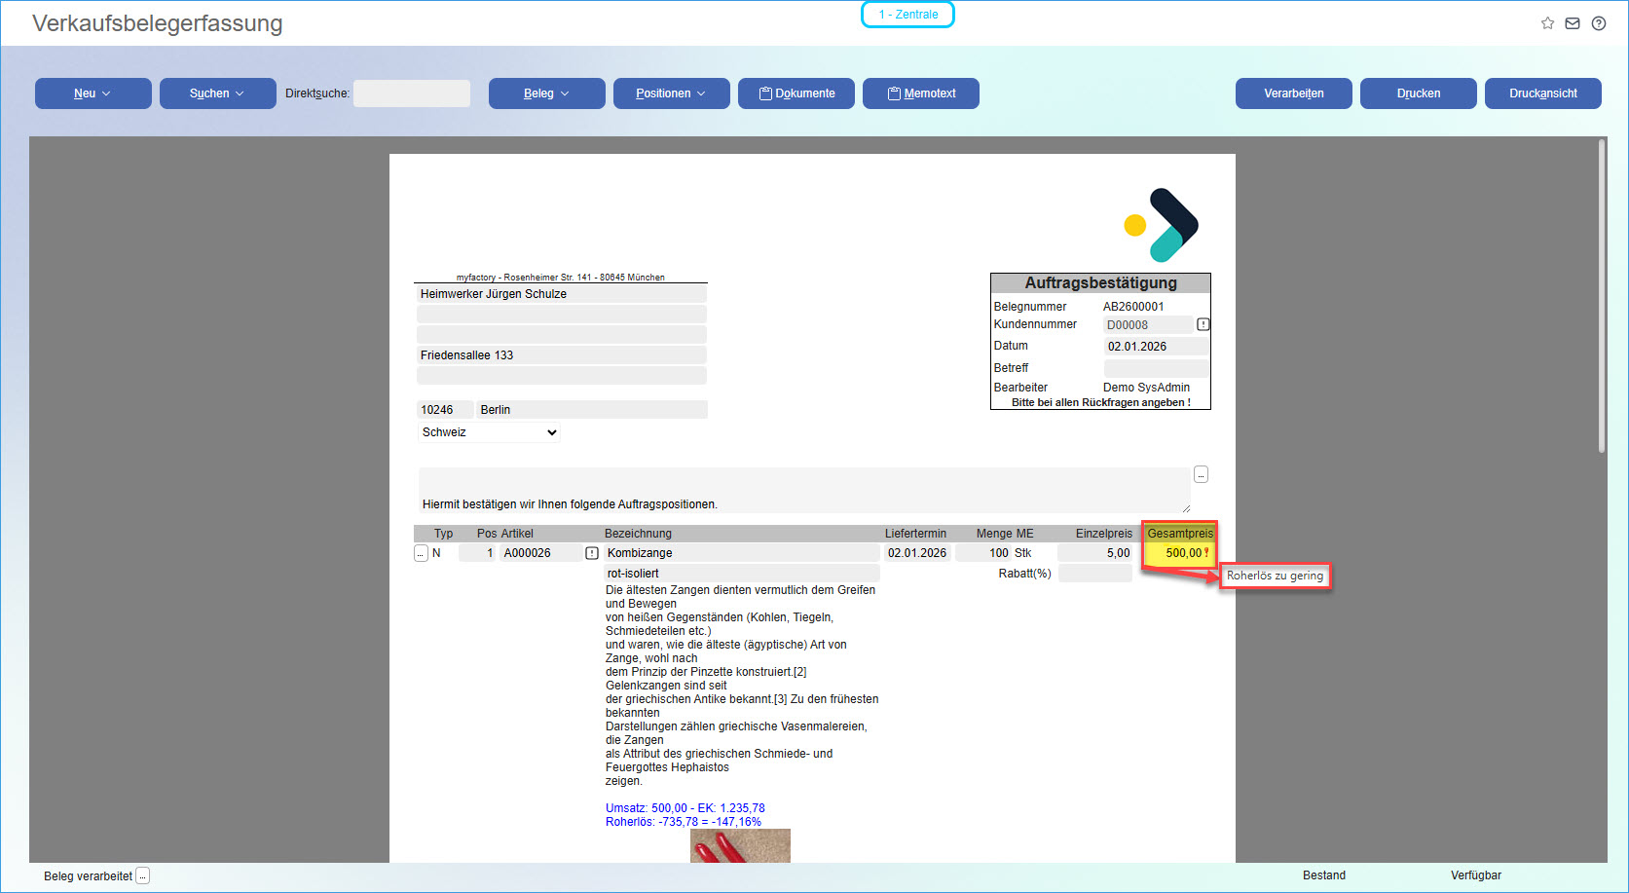Image resolution: width=1629 pixels, height=893 pixels.
Task: Open the ellipsis button beside the intro text
Action: click(1202, 474)
